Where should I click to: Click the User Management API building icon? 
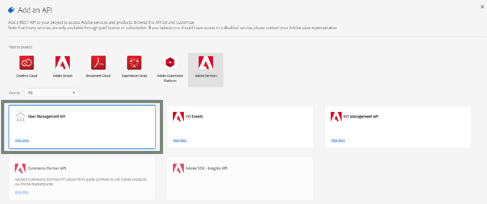click(x=20, y=117)
